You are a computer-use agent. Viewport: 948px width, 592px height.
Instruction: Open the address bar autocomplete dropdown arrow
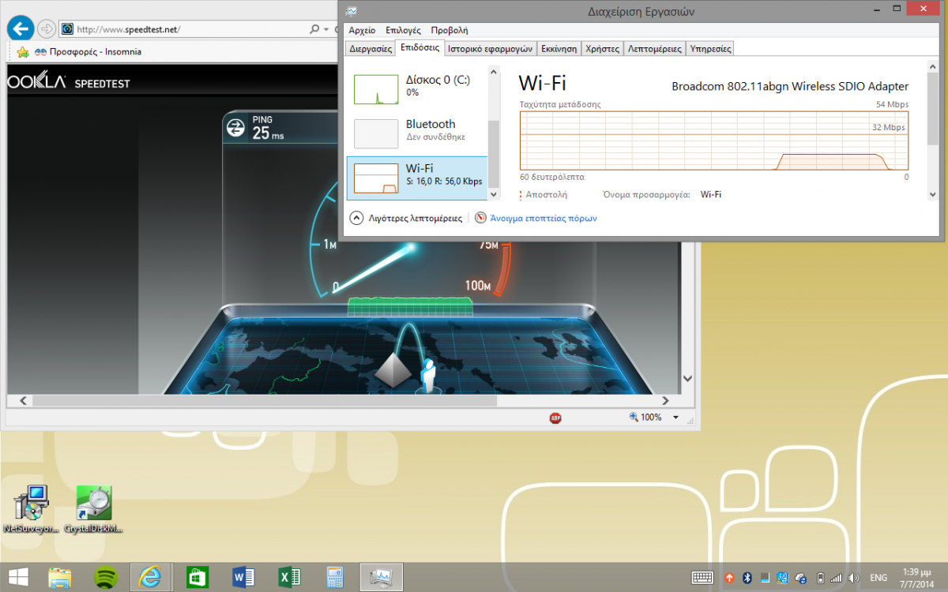click(x=326, y=29)
